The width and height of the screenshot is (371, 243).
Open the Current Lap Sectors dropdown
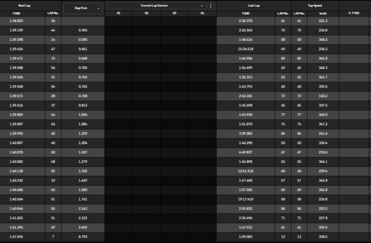pyautogui.click(x=156, y=6)
